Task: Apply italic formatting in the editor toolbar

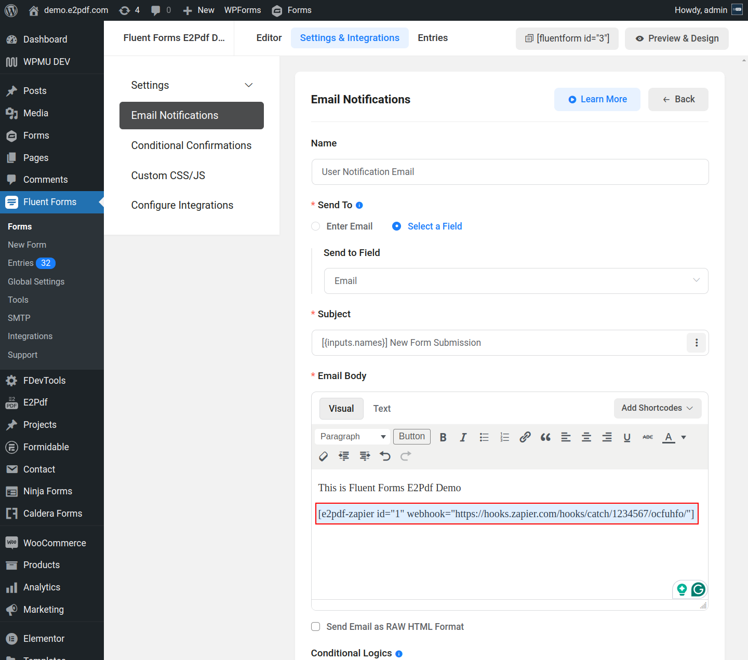Action: [x=463, y=437]
